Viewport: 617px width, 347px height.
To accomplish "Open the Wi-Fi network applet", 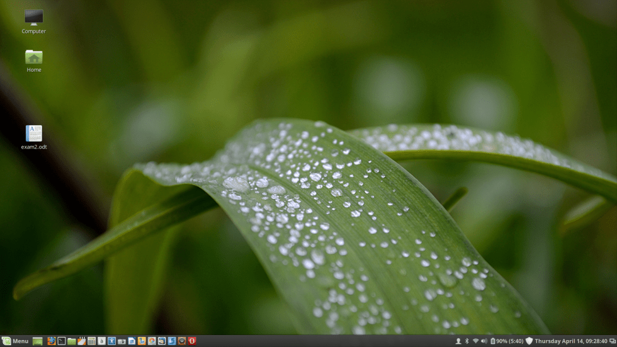I will pyautogui.click(x=475, y=341).
